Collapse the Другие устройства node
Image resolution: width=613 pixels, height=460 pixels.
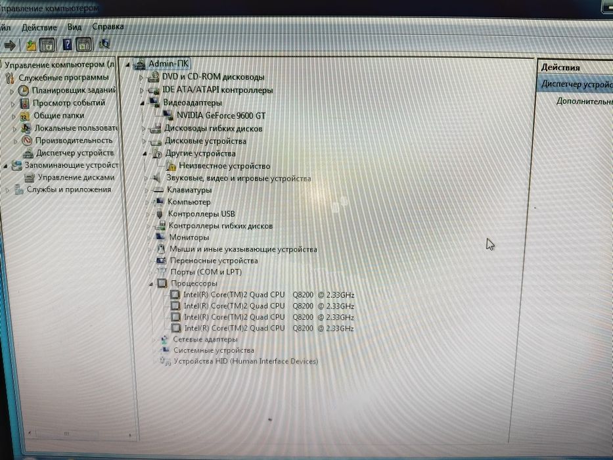pos(145,154)
